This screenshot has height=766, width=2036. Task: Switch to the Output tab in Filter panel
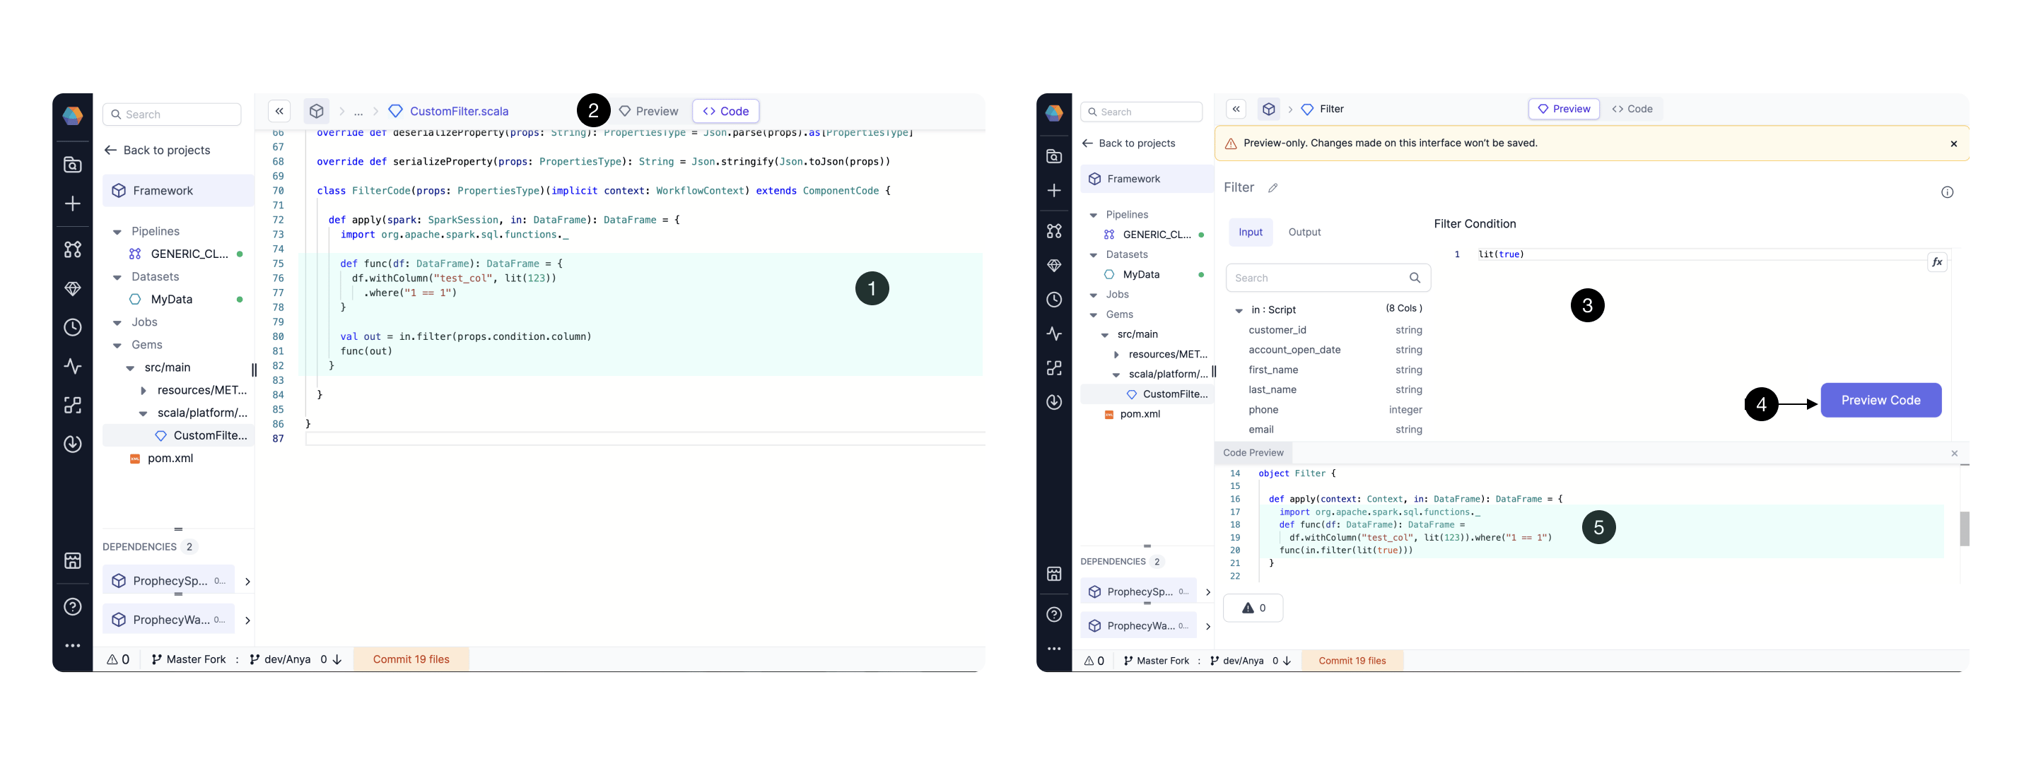coord(1304,232)
